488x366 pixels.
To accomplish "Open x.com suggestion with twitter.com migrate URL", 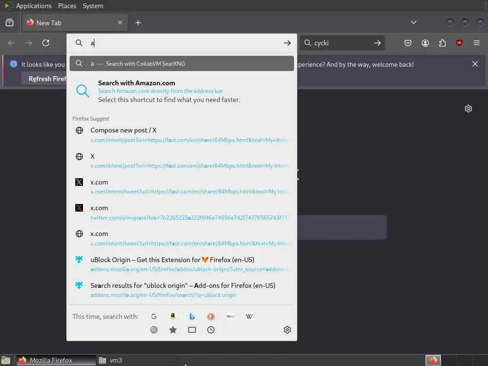I will coord(182,212).
